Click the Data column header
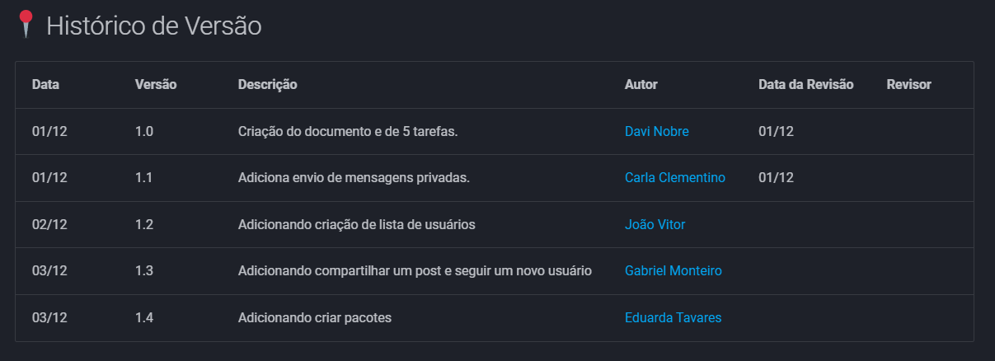Image resolution: width=995 pixels, height=361 pixels. [x=45, y=84]
